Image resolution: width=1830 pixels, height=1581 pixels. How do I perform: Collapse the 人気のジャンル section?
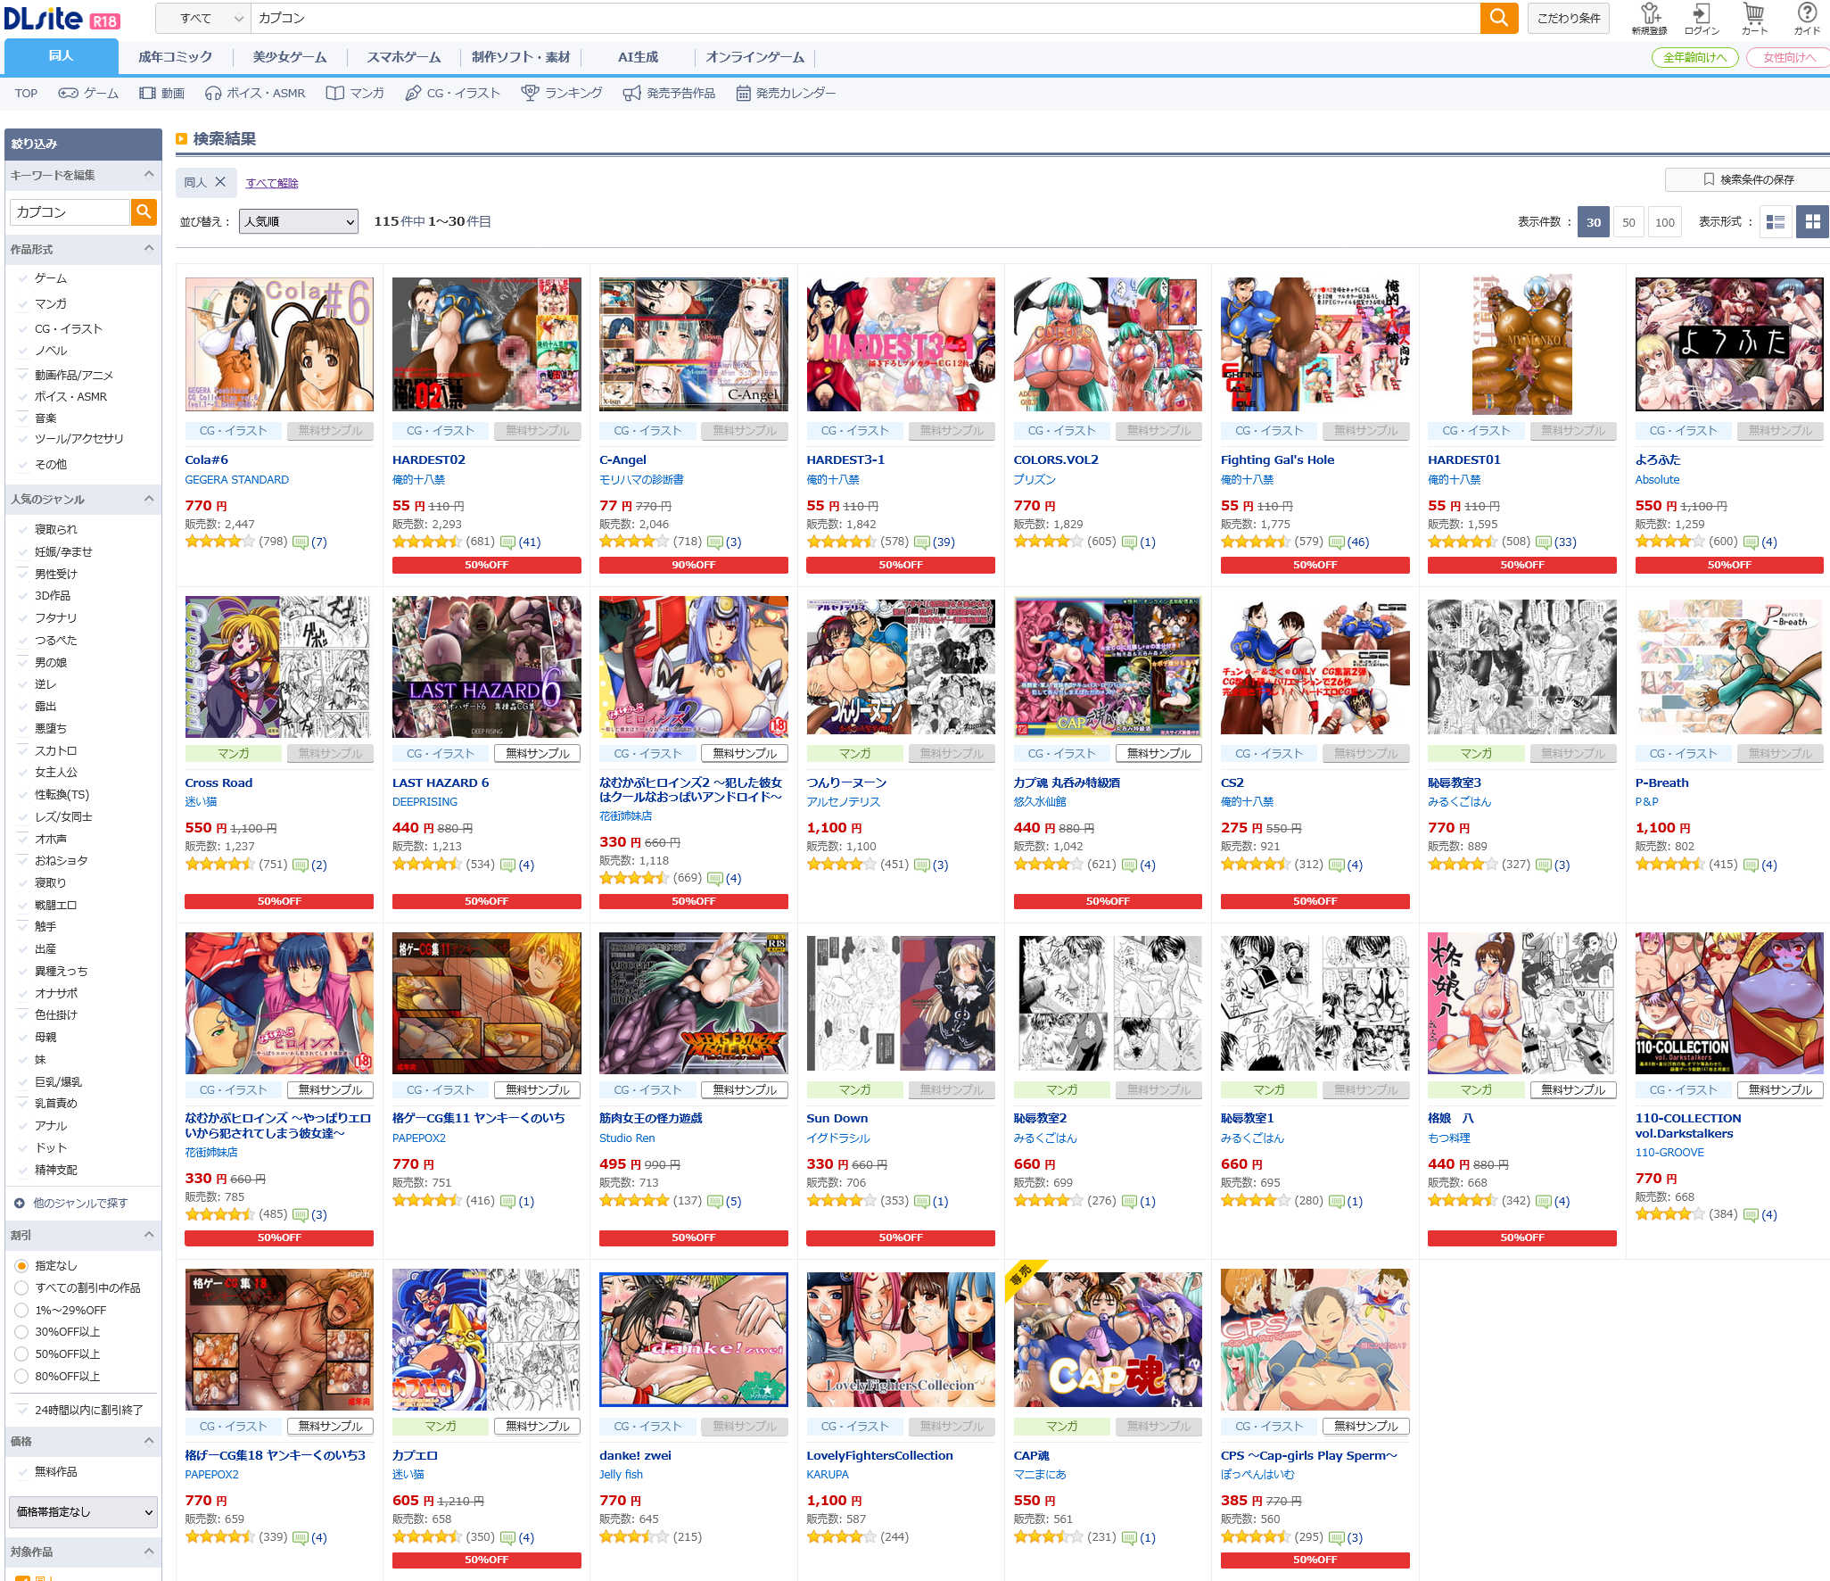pos(148,499)
